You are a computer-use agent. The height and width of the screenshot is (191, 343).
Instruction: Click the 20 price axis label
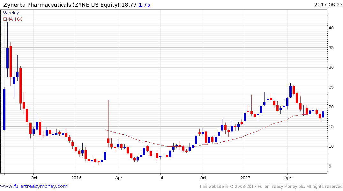pos(331,107)
